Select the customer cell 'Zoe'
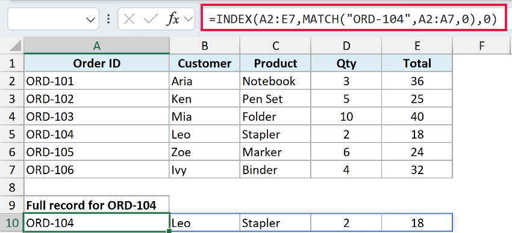The image size is (512, 233). pyautogui.click(x=205, y=152)
